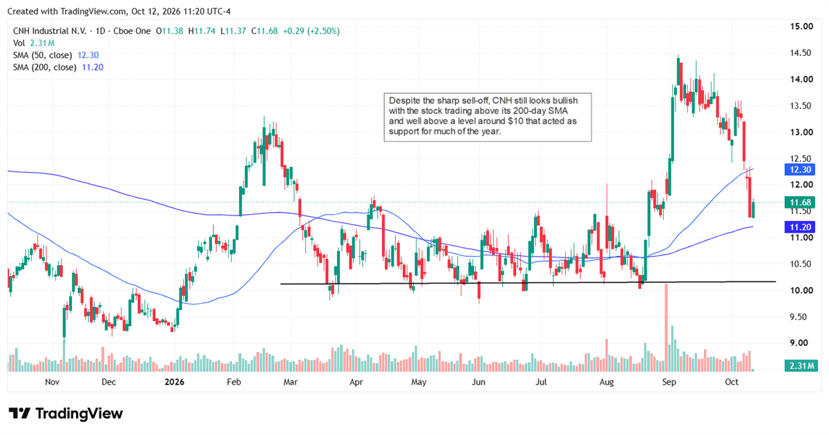Click the Apr date axis label

(x=356, y=381)
